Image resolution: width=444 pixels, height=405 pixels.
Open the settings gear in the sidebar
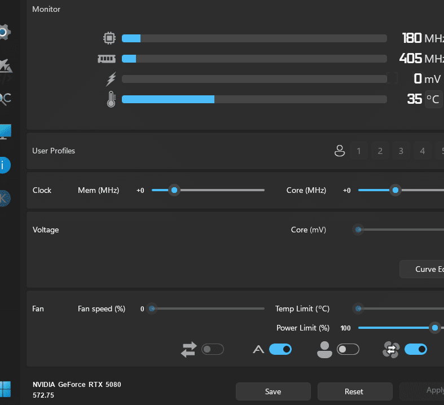(3, 32)
